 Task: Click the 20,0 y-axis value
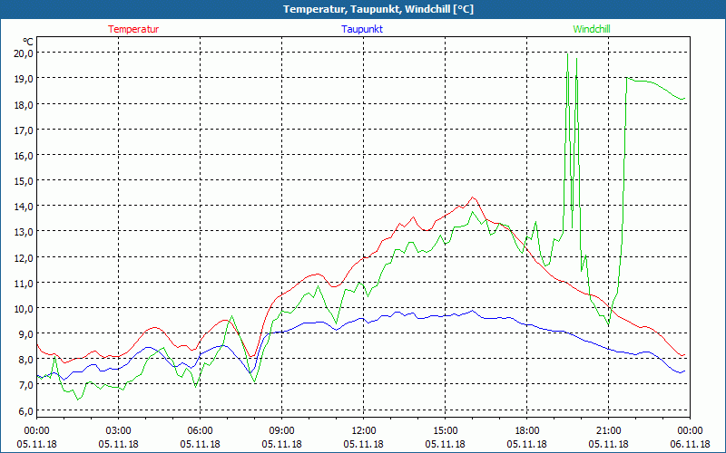25,53
